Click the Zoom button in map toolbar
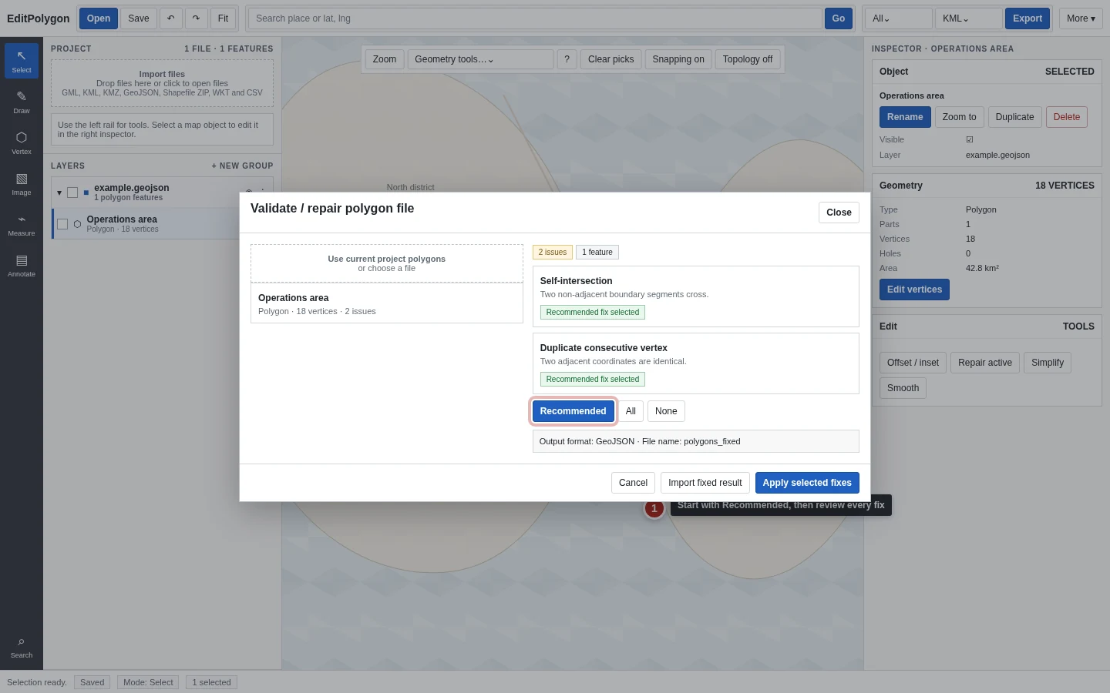This screenshot has height=693, width=1110. (x=385, y=59)
